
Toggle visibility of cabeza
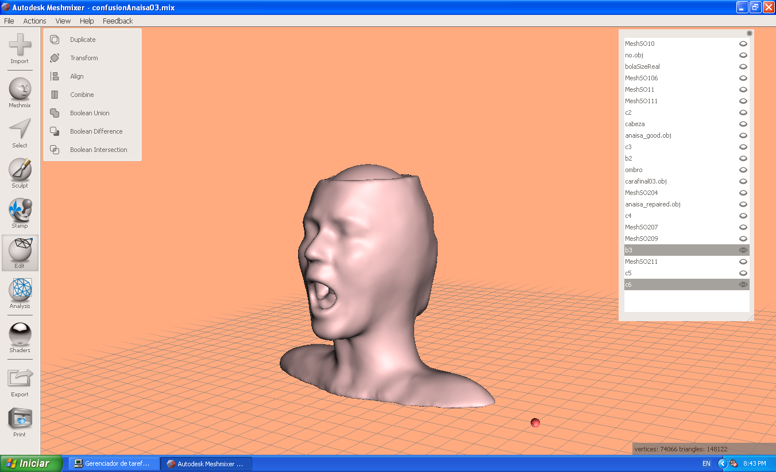click(743, 124)
